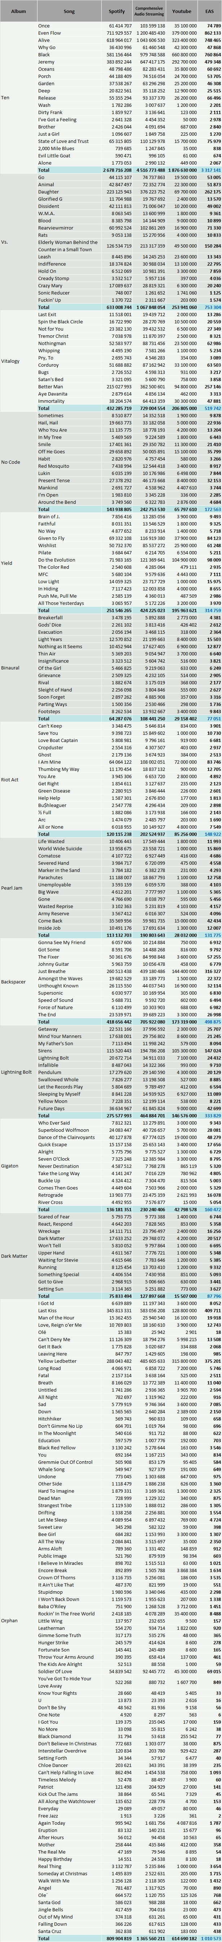Select the Vitalogy album cell

[x=18, y=361]
